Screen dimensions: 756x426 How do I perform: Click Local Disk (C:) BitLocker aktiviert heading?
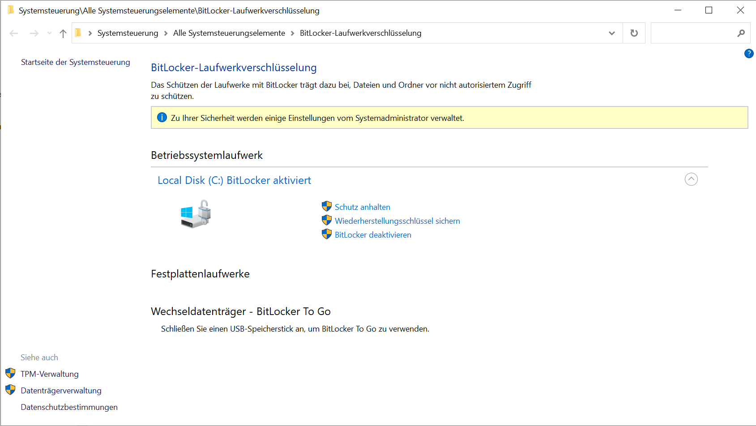[x=234, y=180]
